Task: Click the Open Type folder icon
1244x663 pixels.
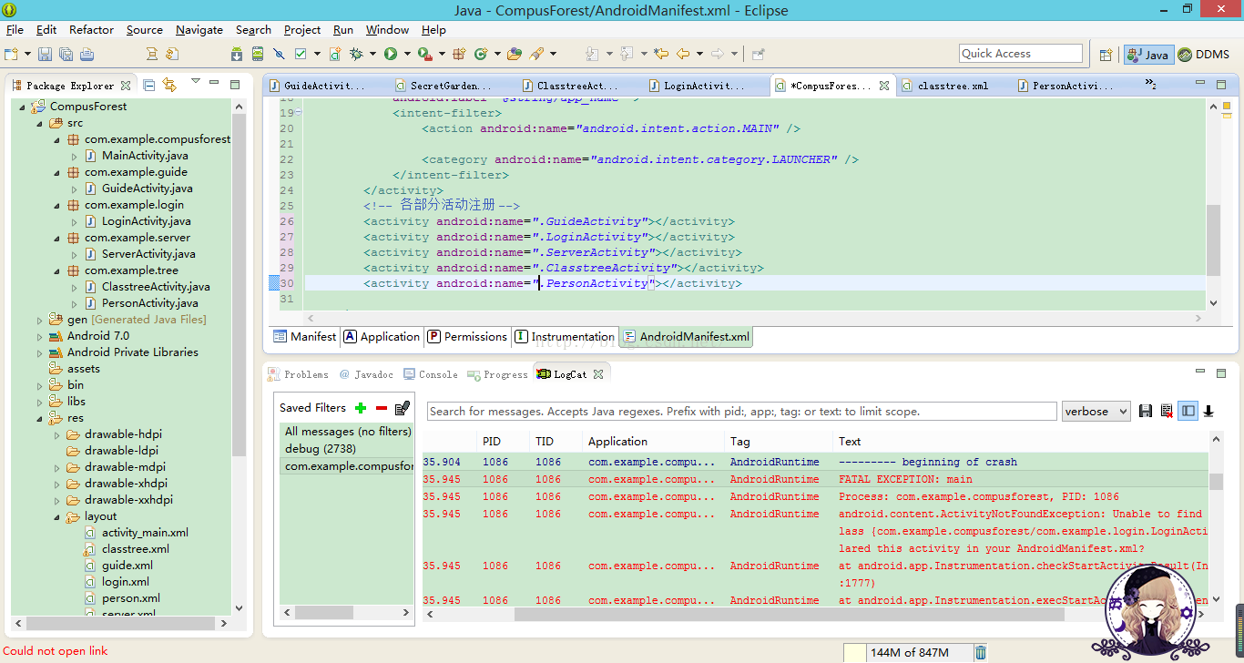Action: click(515, 55)
